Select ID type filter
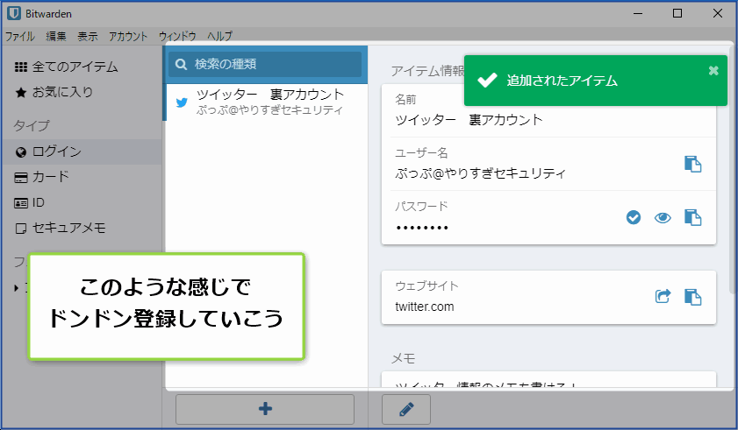Screen dimensions: 738x430 (82, 202)
